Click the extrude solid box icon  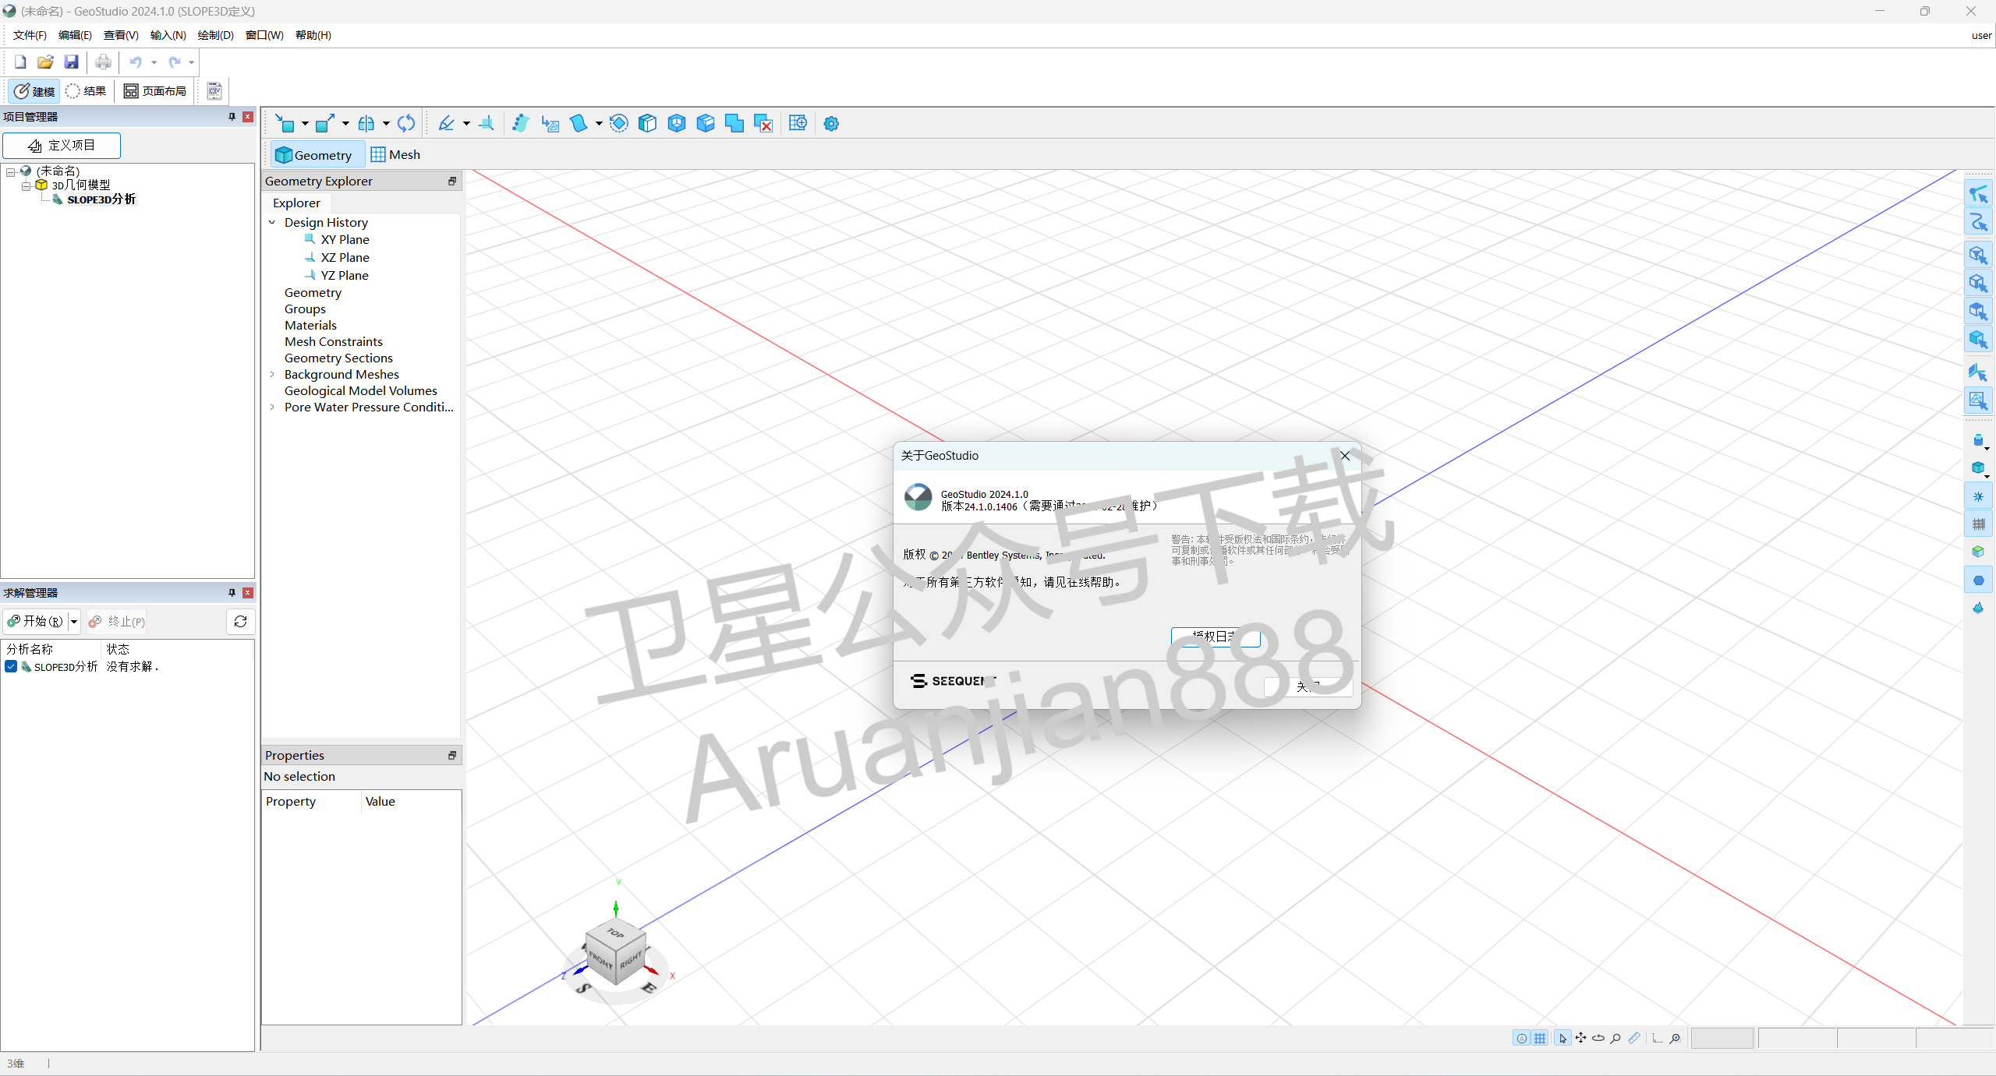647,123
